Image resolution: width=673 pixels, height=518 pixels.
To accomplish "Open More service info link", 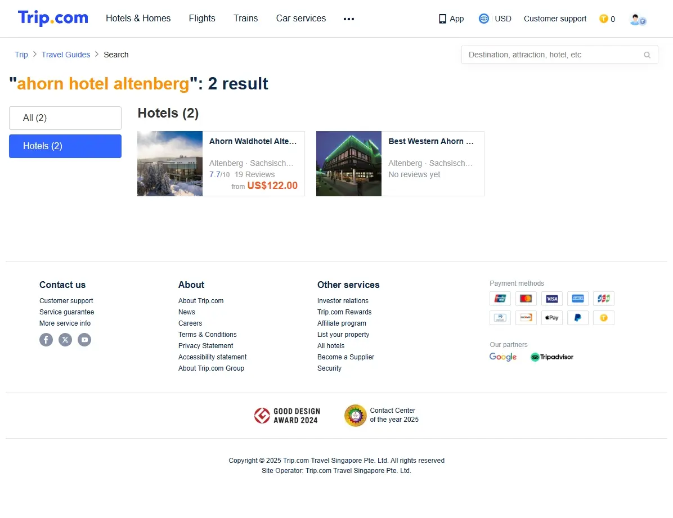I will pyautogui.click(x=65, y=323).
